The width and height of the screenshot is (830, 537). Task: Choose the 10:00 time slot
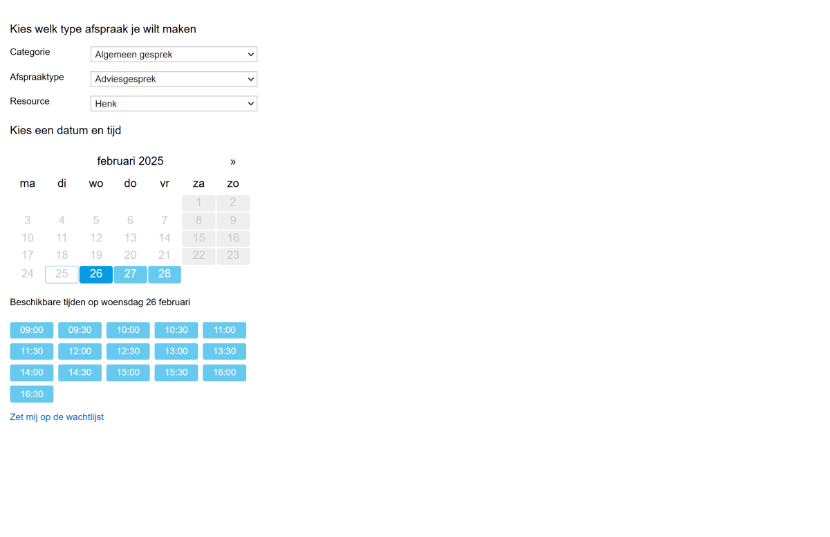pyautogui.click(x=128, y=330)
